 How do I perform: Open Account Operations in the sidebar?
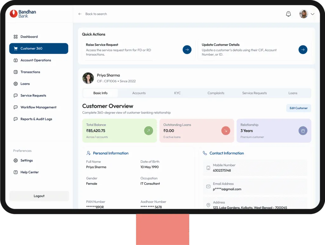[x=36, y=60]
